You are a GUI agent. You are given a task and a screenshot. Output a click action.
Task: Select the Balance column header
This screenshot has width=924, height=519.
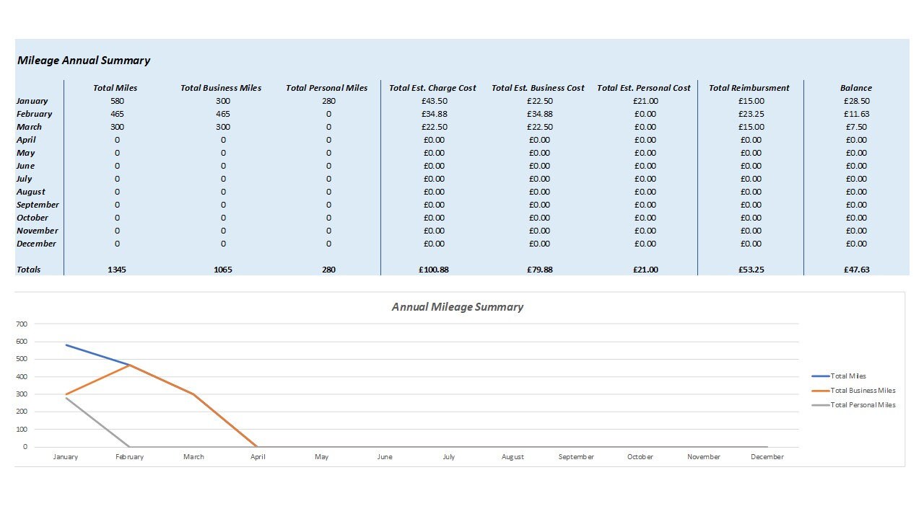[x=856, y=87]
